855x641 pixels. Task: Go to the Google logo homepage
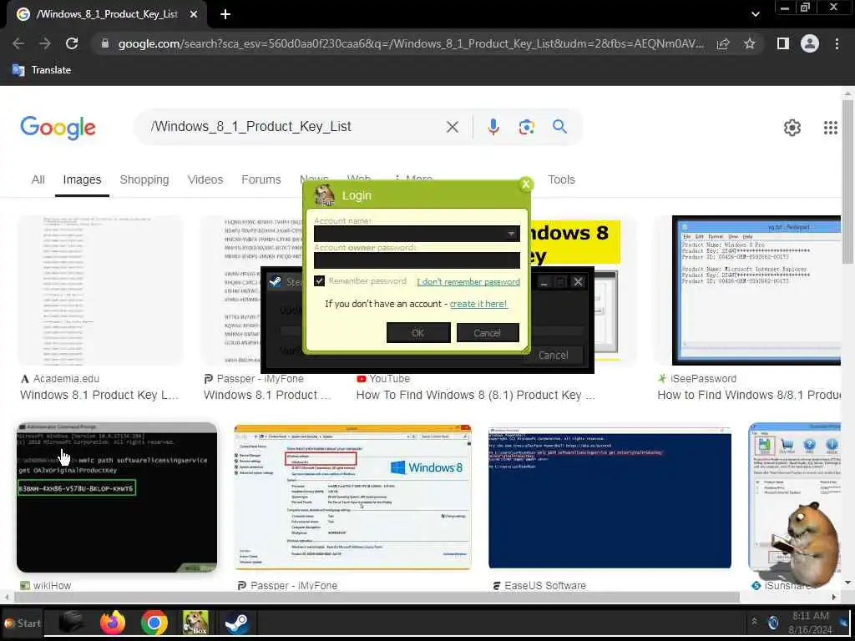click(58, 128)
